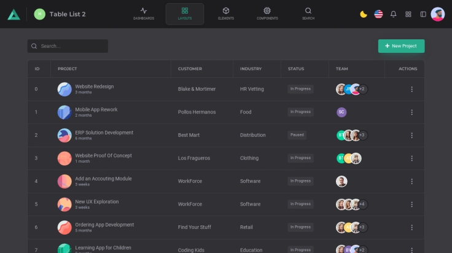
Task: Open actions menu for ERP Solution Development
Action: 411,135
